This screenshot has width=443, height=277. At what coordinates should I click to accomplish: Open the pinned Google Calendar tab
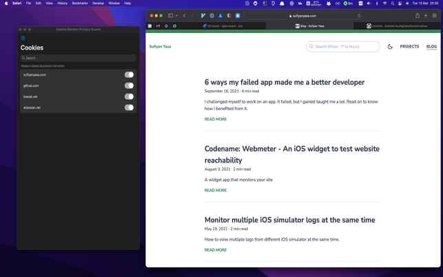click(150, 26)
